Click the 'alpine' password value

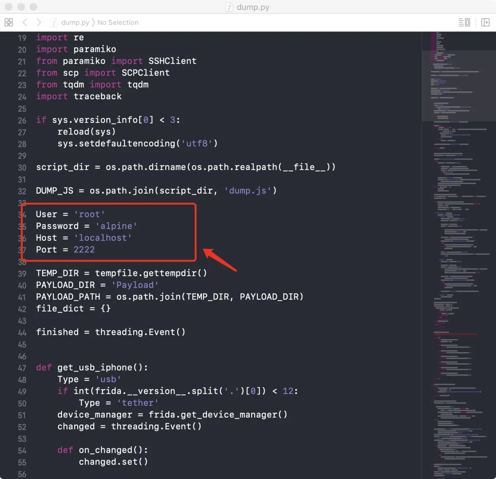(x=116, y=226)
